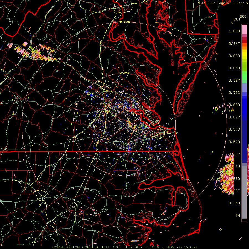Viewport: 249px width, 249px height.
Task: Click the 0.520 scale value
Action: [234, 142]
